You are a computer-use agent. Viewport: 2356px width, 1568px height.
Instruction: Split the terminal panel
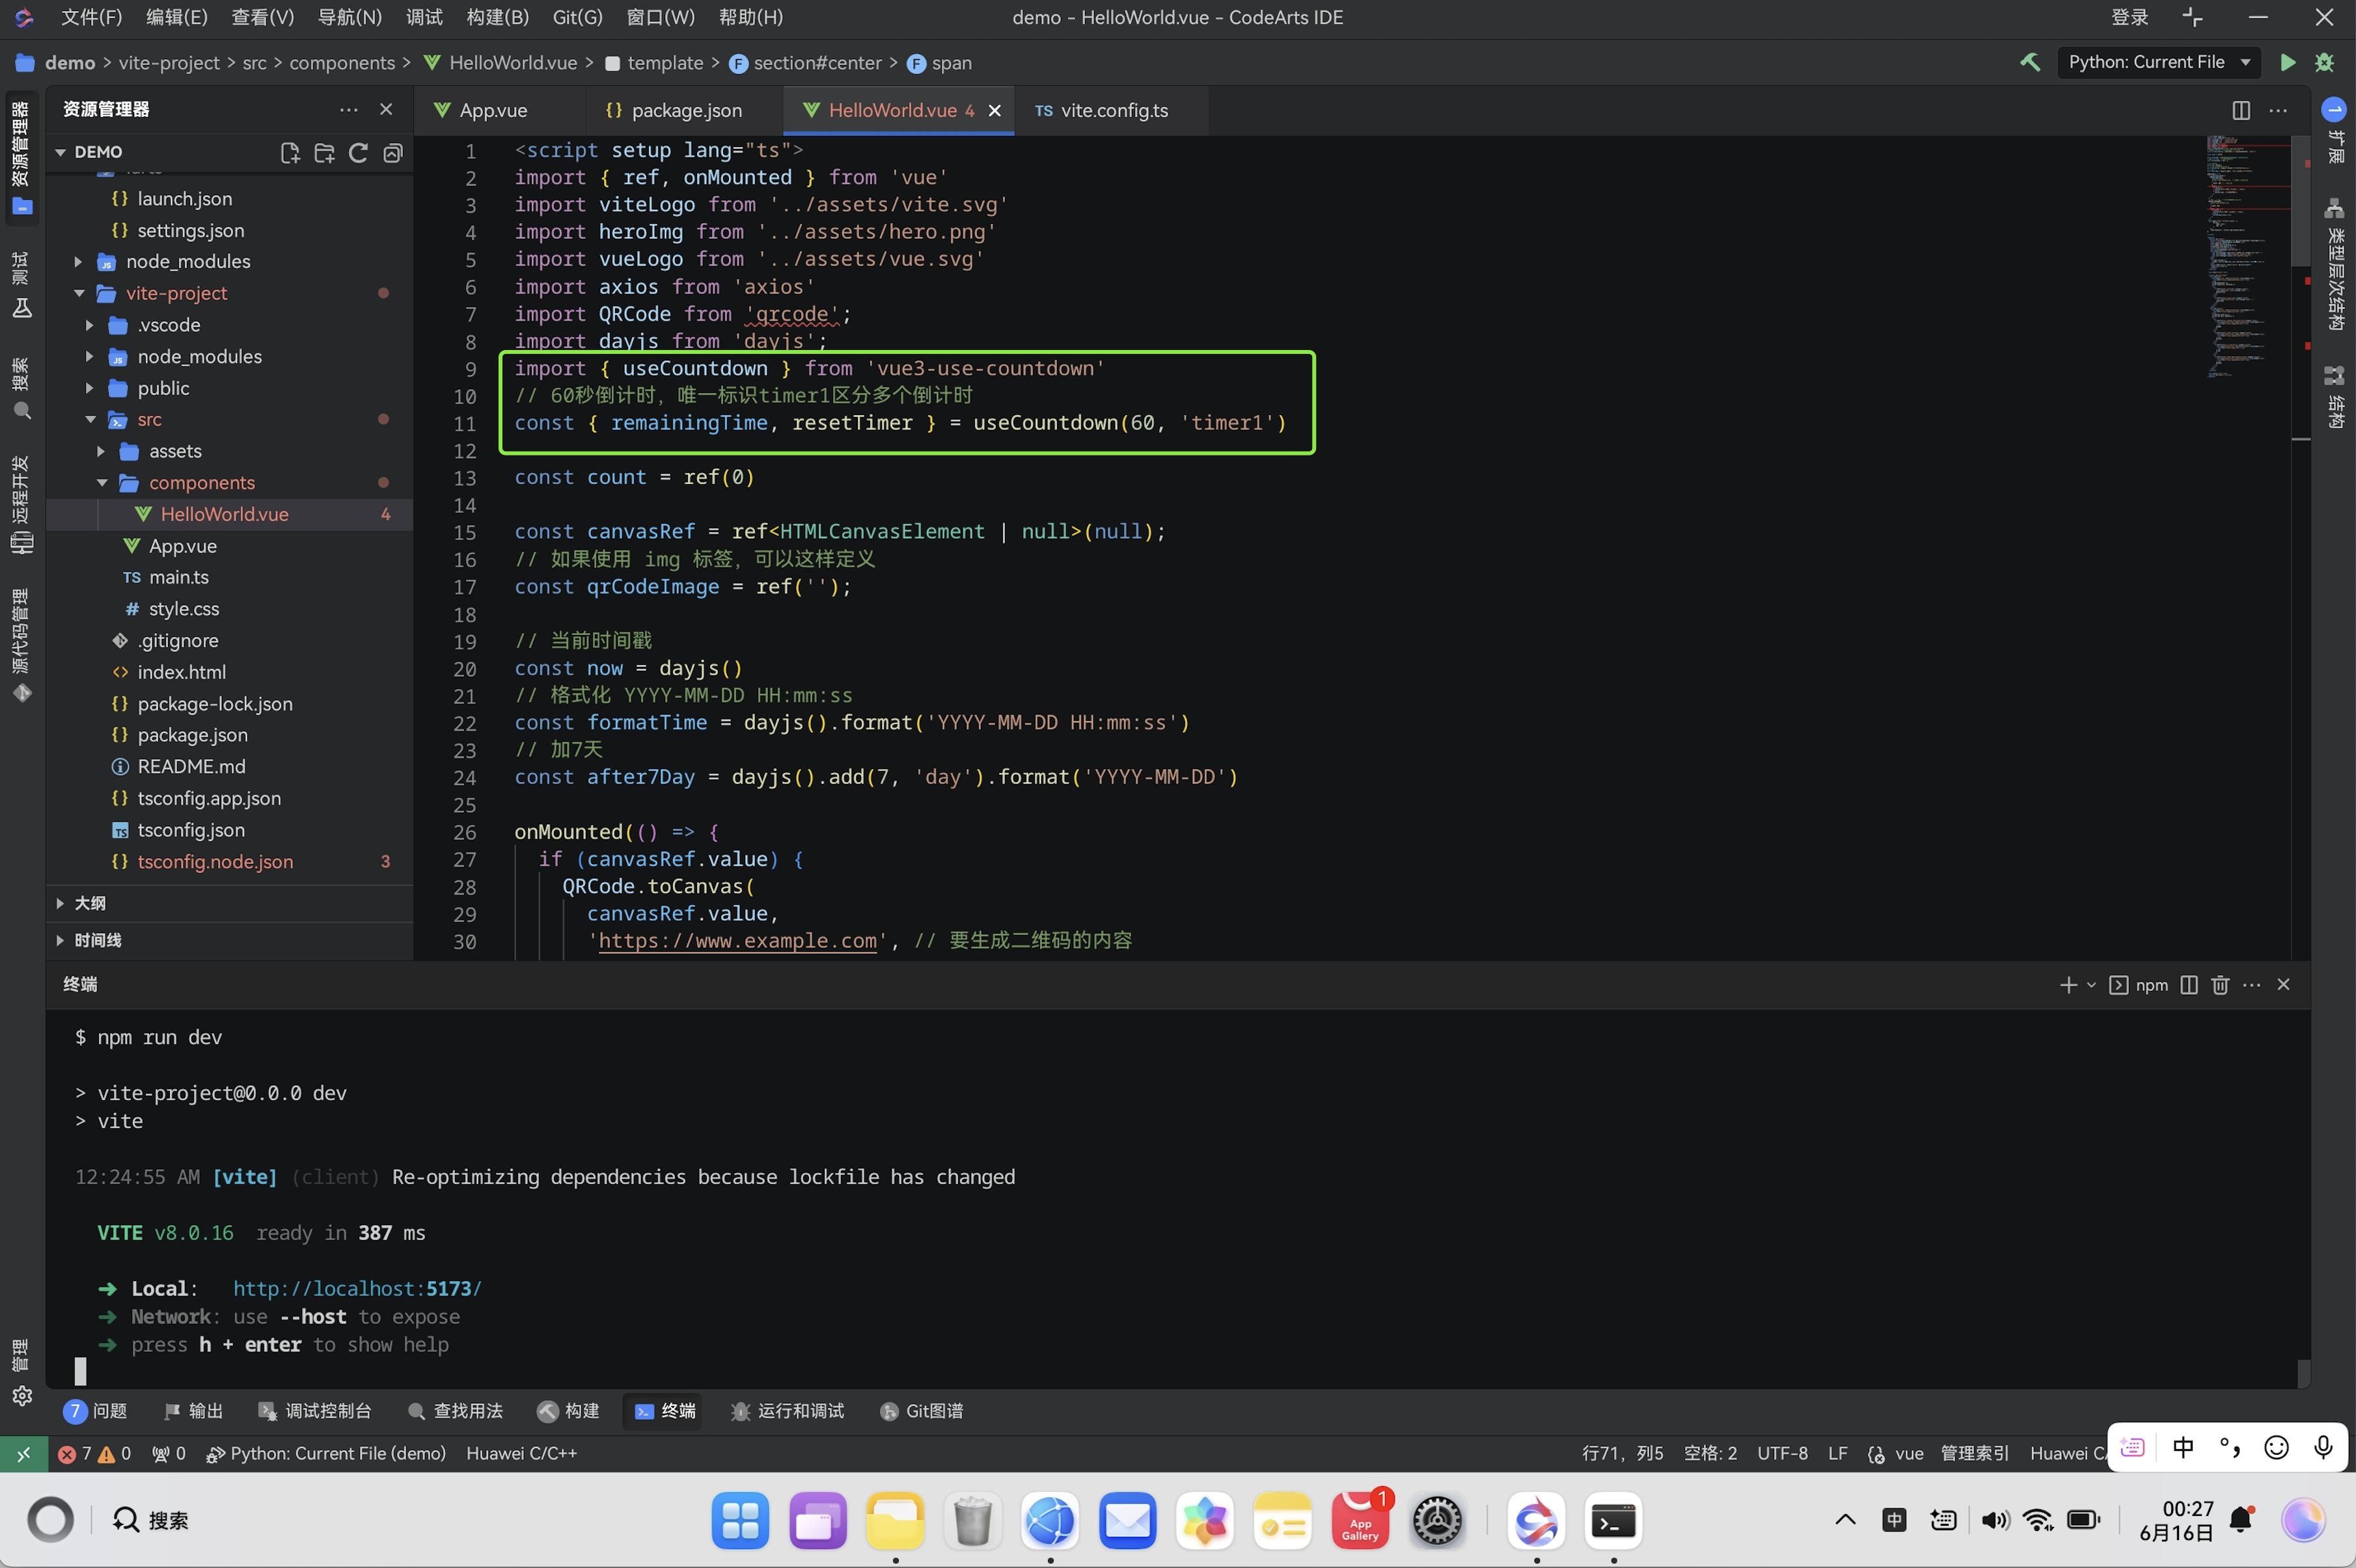pyautogui.click(x=2189, y=985)
